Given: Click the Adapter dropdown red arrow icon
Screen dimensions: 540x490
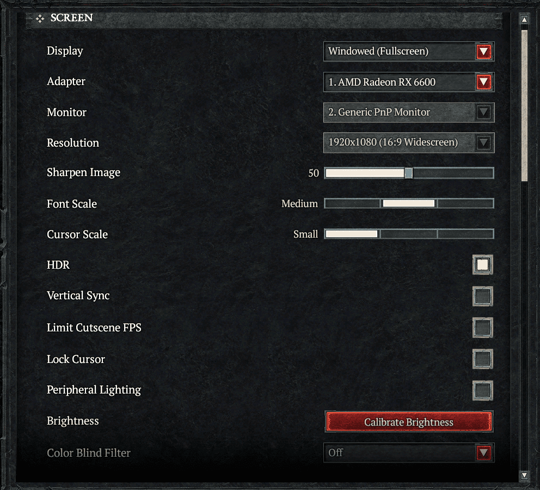Looking at the screenshot, I should pyautogui.click(x=483, y=82).
